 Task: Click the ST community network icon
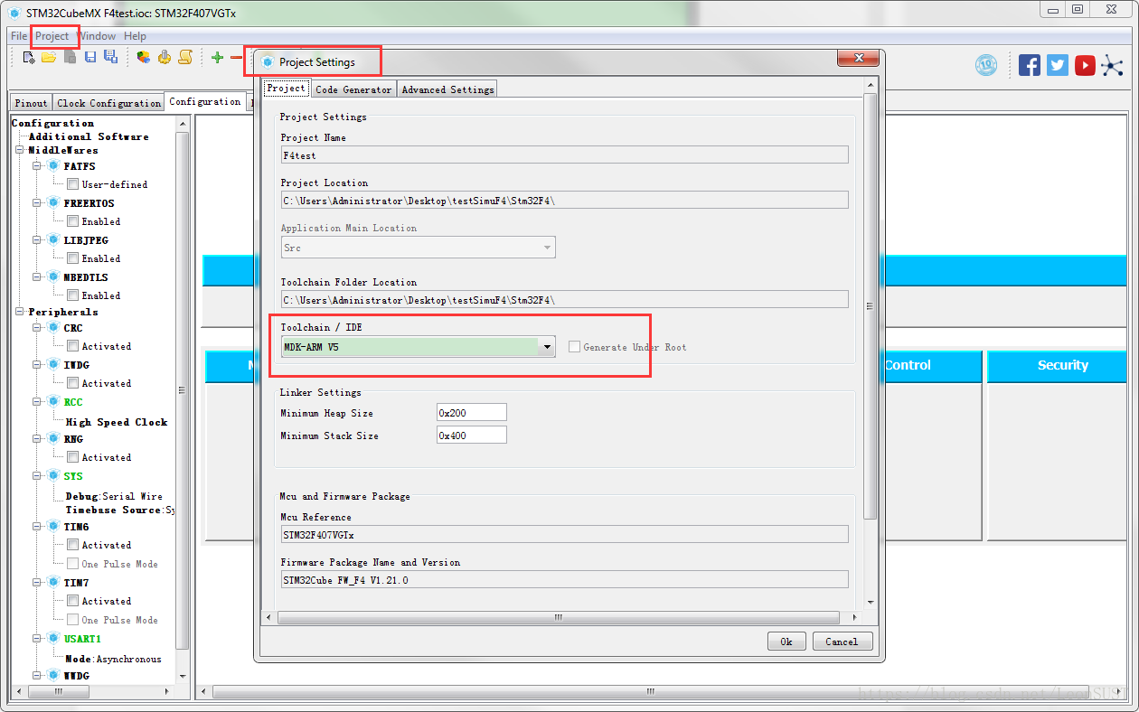[1112, 65]
